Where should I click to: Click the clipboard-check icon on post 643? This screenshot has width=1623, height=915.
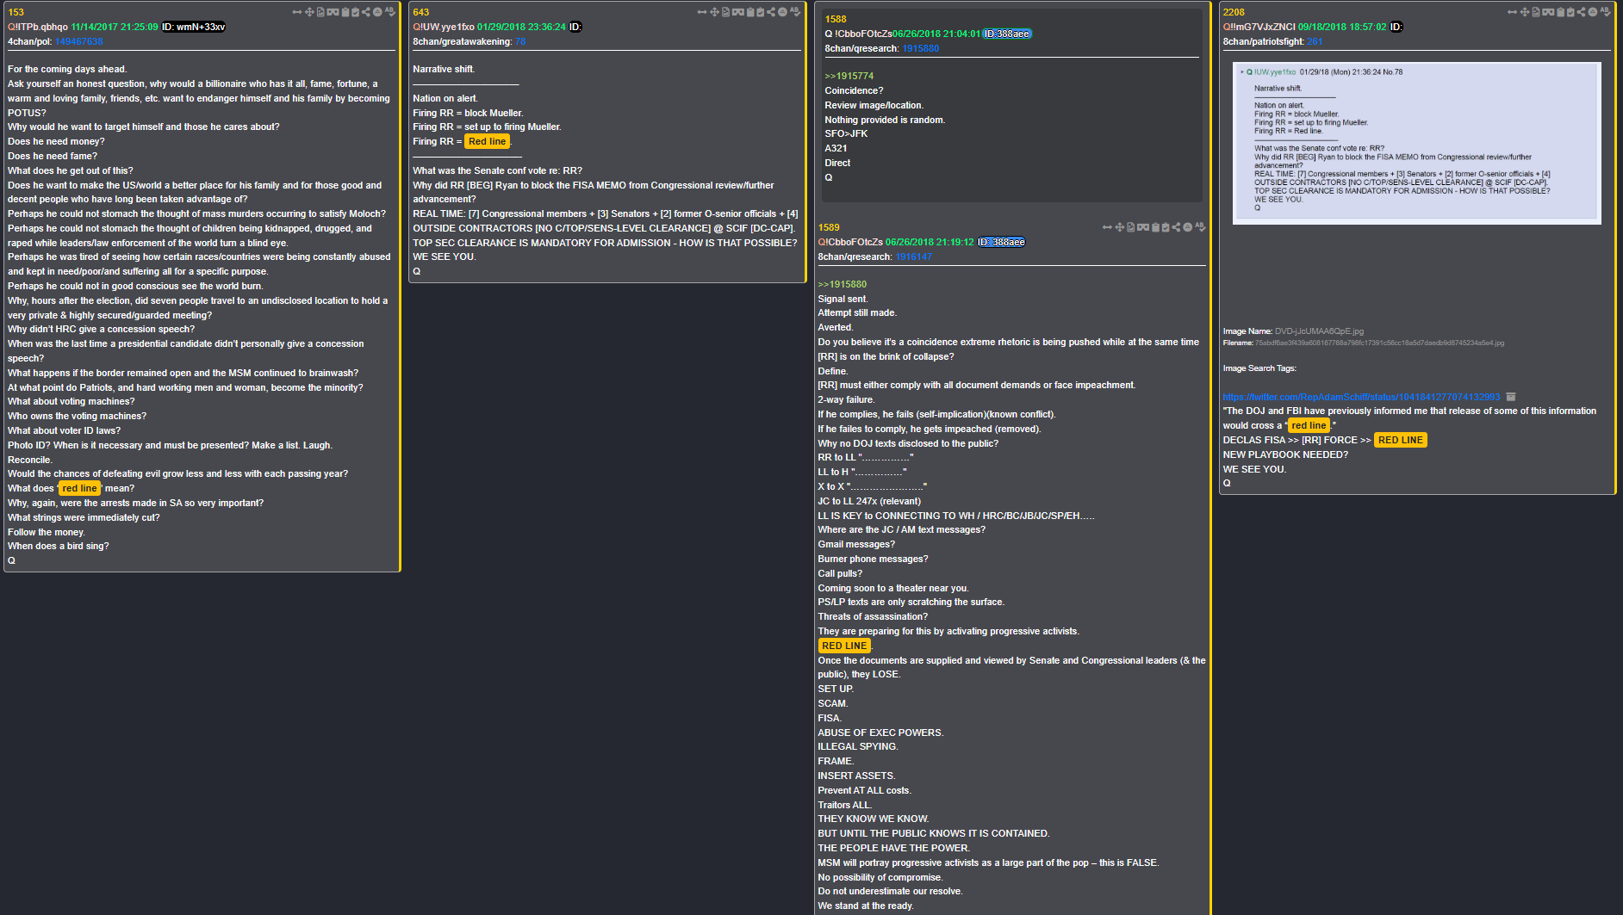pyautogui.click(x=760, y=12)
